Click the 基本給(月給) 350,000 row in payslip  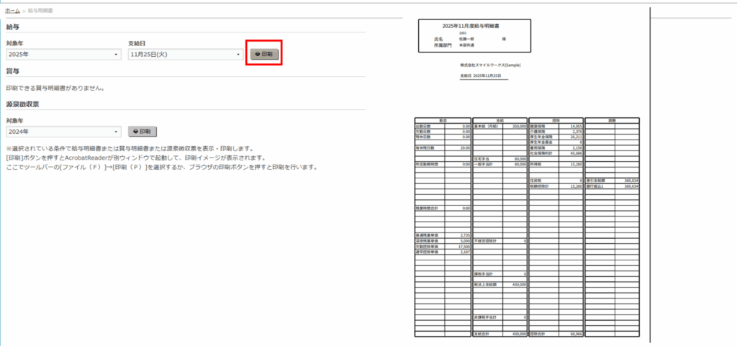click(499, 126)
